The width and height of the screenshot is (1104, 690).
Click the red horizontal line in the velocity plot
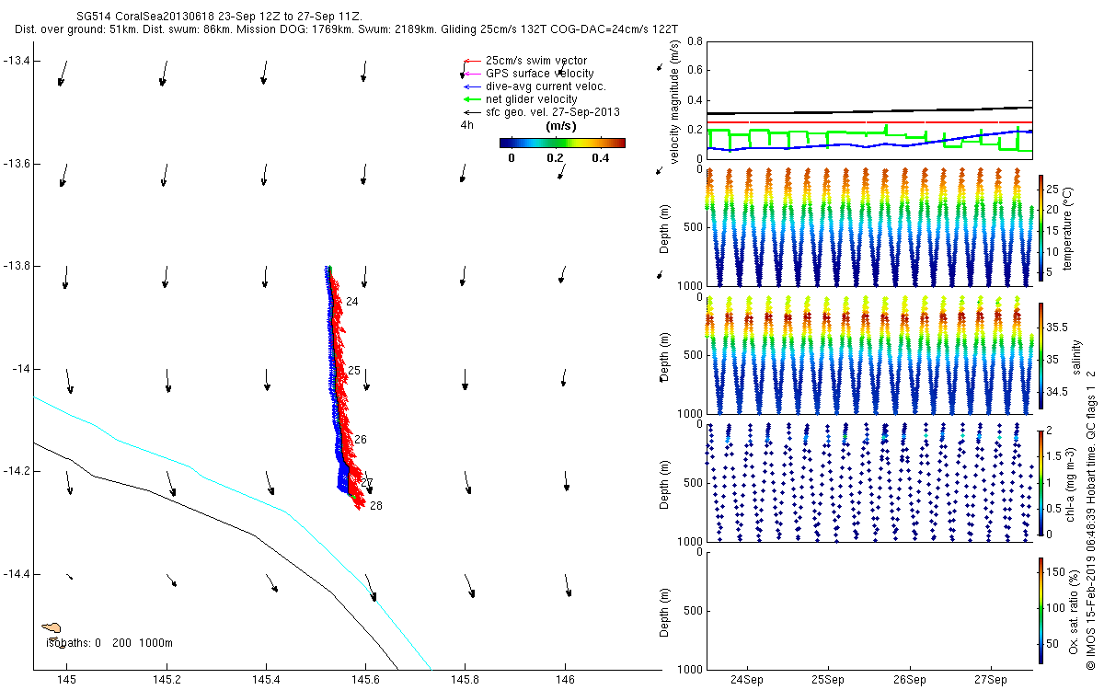pos(868,122)
